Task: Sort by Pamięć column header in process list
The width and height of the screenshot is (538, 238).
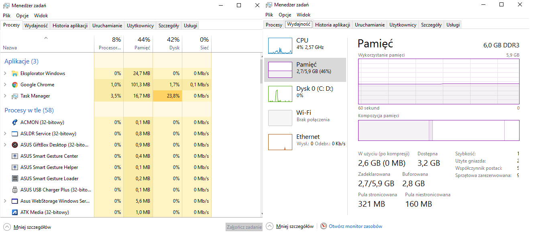Action: tap(138, 44)
